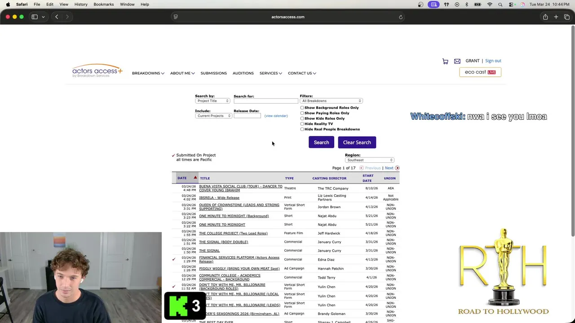Open the Include Current Projects dropdown
Image resolution: width=575 pixels, height=323 pixels.
213,116
